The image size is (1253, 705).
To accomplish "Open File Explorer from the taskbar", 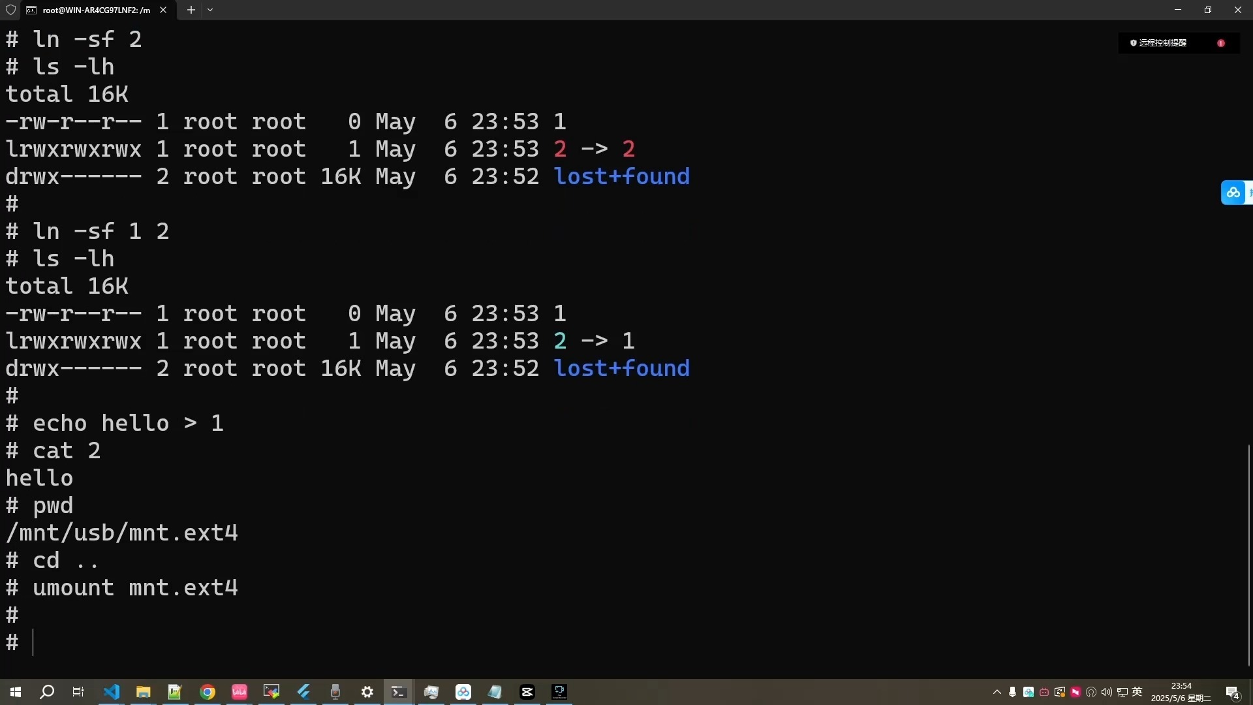I will [143, 692].
